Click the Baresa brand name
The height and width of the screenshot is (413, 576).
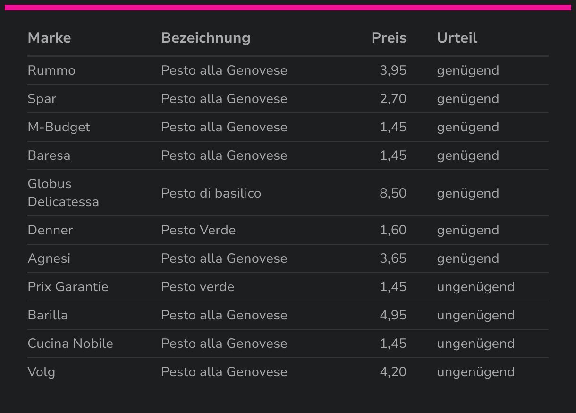49,155
